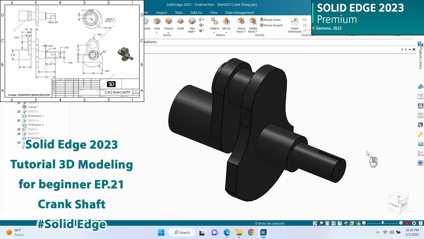Screen dimensions: 424x239
Task: Switch to the View ribbon tab
Action: click(x=214, y=13)
